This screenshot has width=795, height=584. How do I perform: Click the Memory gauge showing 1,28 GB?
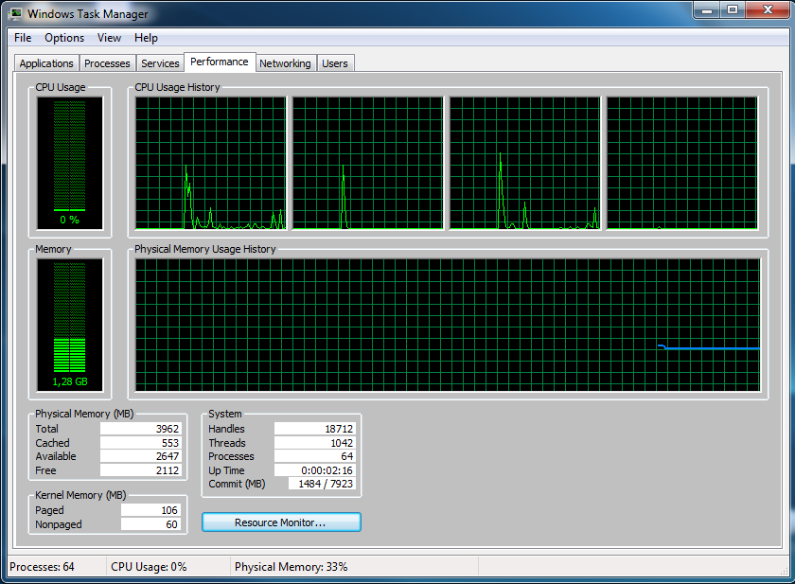click(69, 325)
